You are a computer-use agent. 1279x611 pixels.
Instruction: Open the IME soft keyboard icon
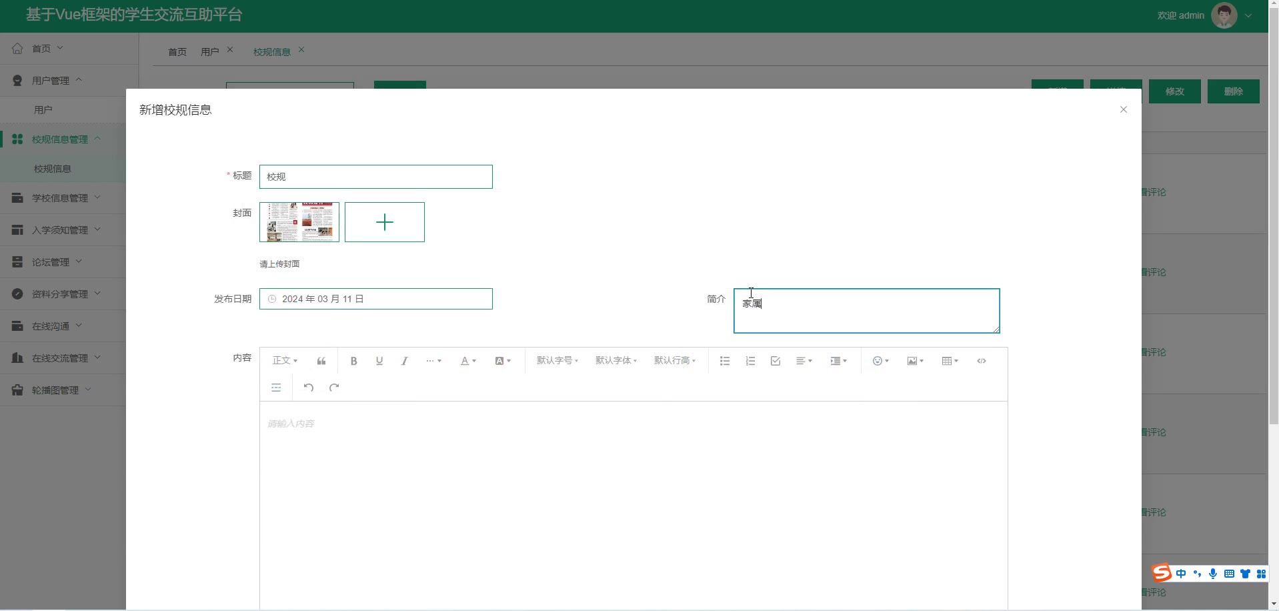[1229, 574]
